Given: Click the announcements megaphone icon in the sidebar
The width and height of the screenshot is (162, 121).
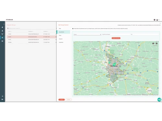Looking at the screenshot, I should pos(2,96).
